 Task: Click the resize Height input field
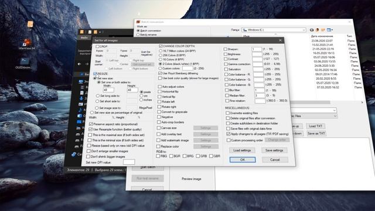coord(132,90)
